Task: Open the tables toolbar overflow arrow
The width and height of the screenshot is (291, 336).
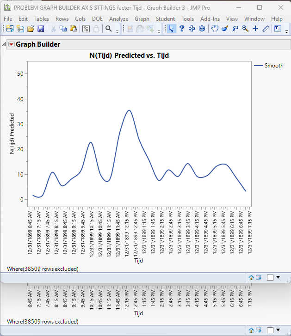Action: 159,32
